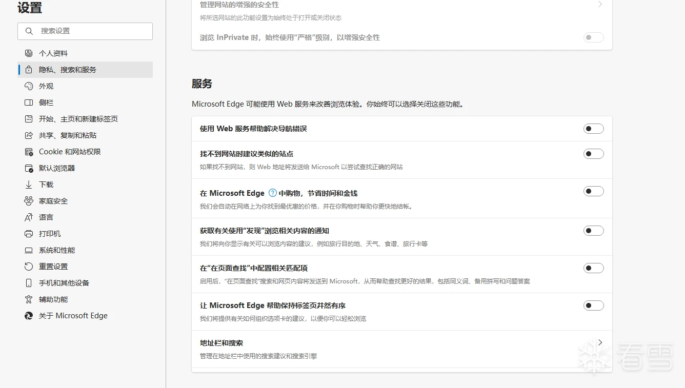685x388 pixels.
Task: Open the 共享、复制和粘贴 share icon
Action: (29, 135)
